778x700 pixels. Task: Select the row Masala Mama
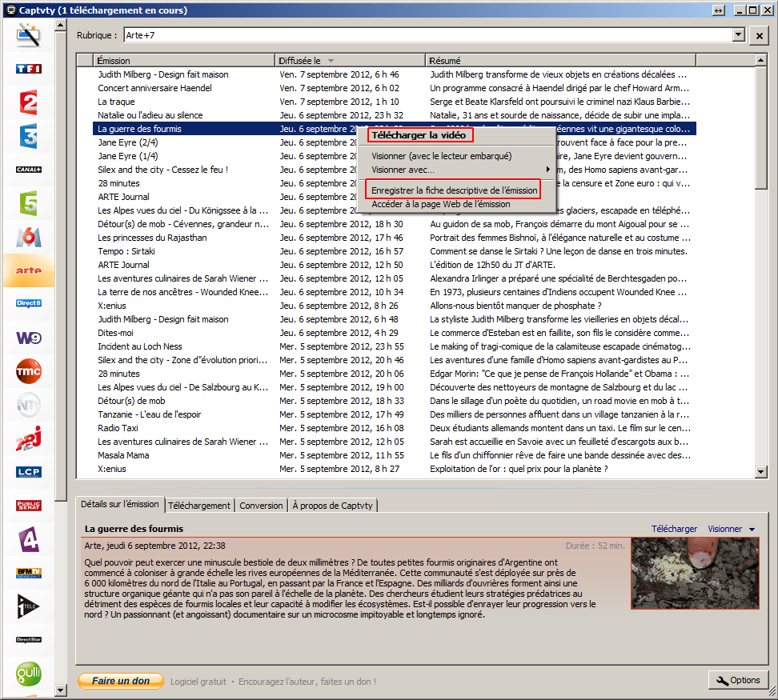pyautogui.click(x=394, y=455)
